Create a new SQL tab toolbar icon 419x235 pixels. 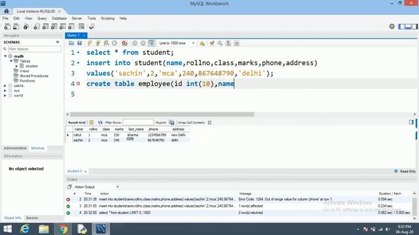point(7,26)
